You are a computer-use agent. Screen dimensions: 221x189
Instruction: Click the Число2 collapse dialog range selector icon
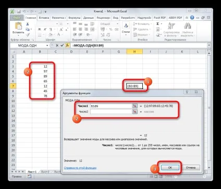pos(135,111)
